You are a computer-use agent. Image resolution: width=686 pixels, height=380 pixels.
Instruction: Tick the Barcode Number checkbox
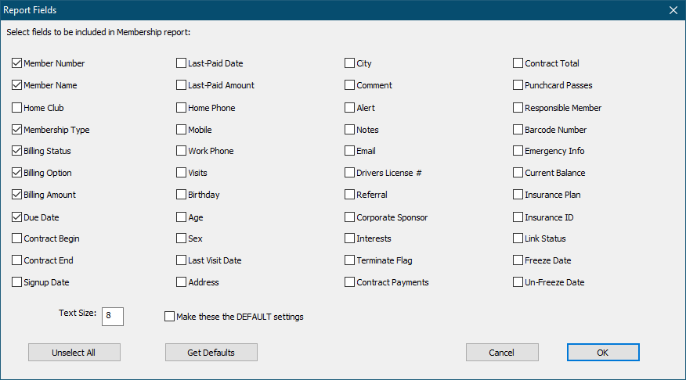click(518, 129)
